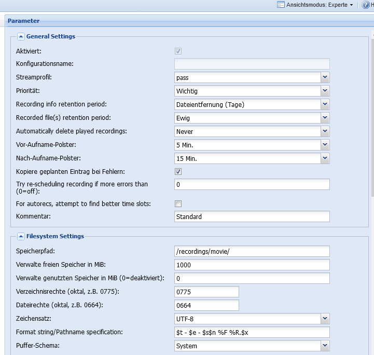Click the Filesystem Settings heading text
This screenshot has height=355, width=374.
tap(55, 236)
